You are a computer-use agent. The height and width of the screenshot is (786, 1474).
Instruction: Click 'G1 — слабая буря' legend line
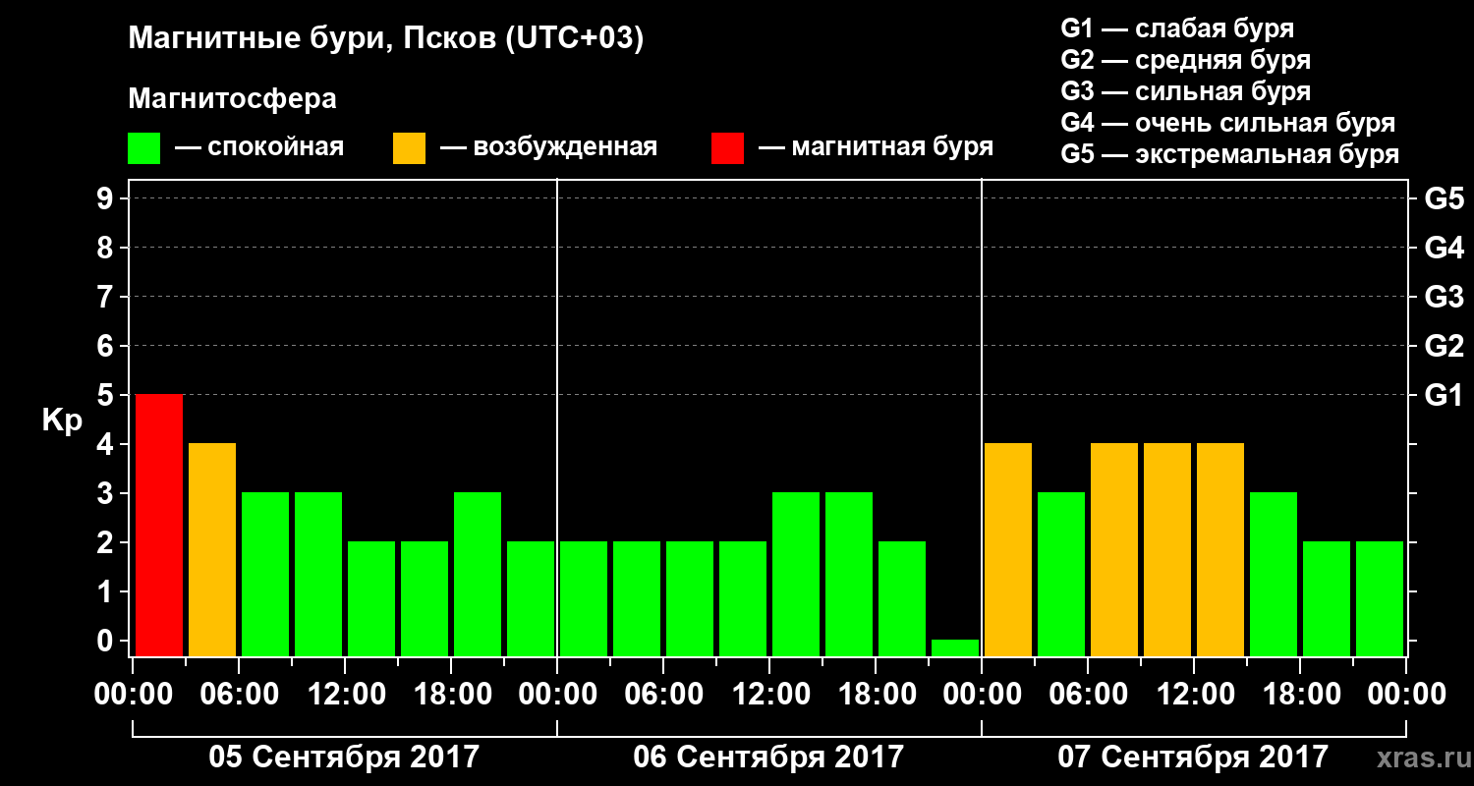point(1177,28)
